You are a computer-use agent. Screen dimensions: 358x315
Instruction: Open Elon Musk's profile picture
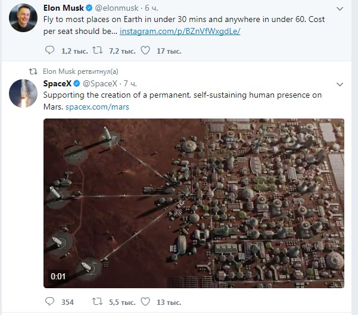tap(23, 18)
